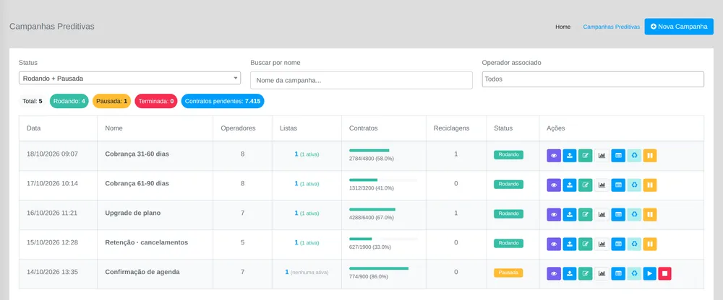View Cobrança 61-90 dias campaign with eye icon
Screen dimensions: 723x300
point(554,185)
